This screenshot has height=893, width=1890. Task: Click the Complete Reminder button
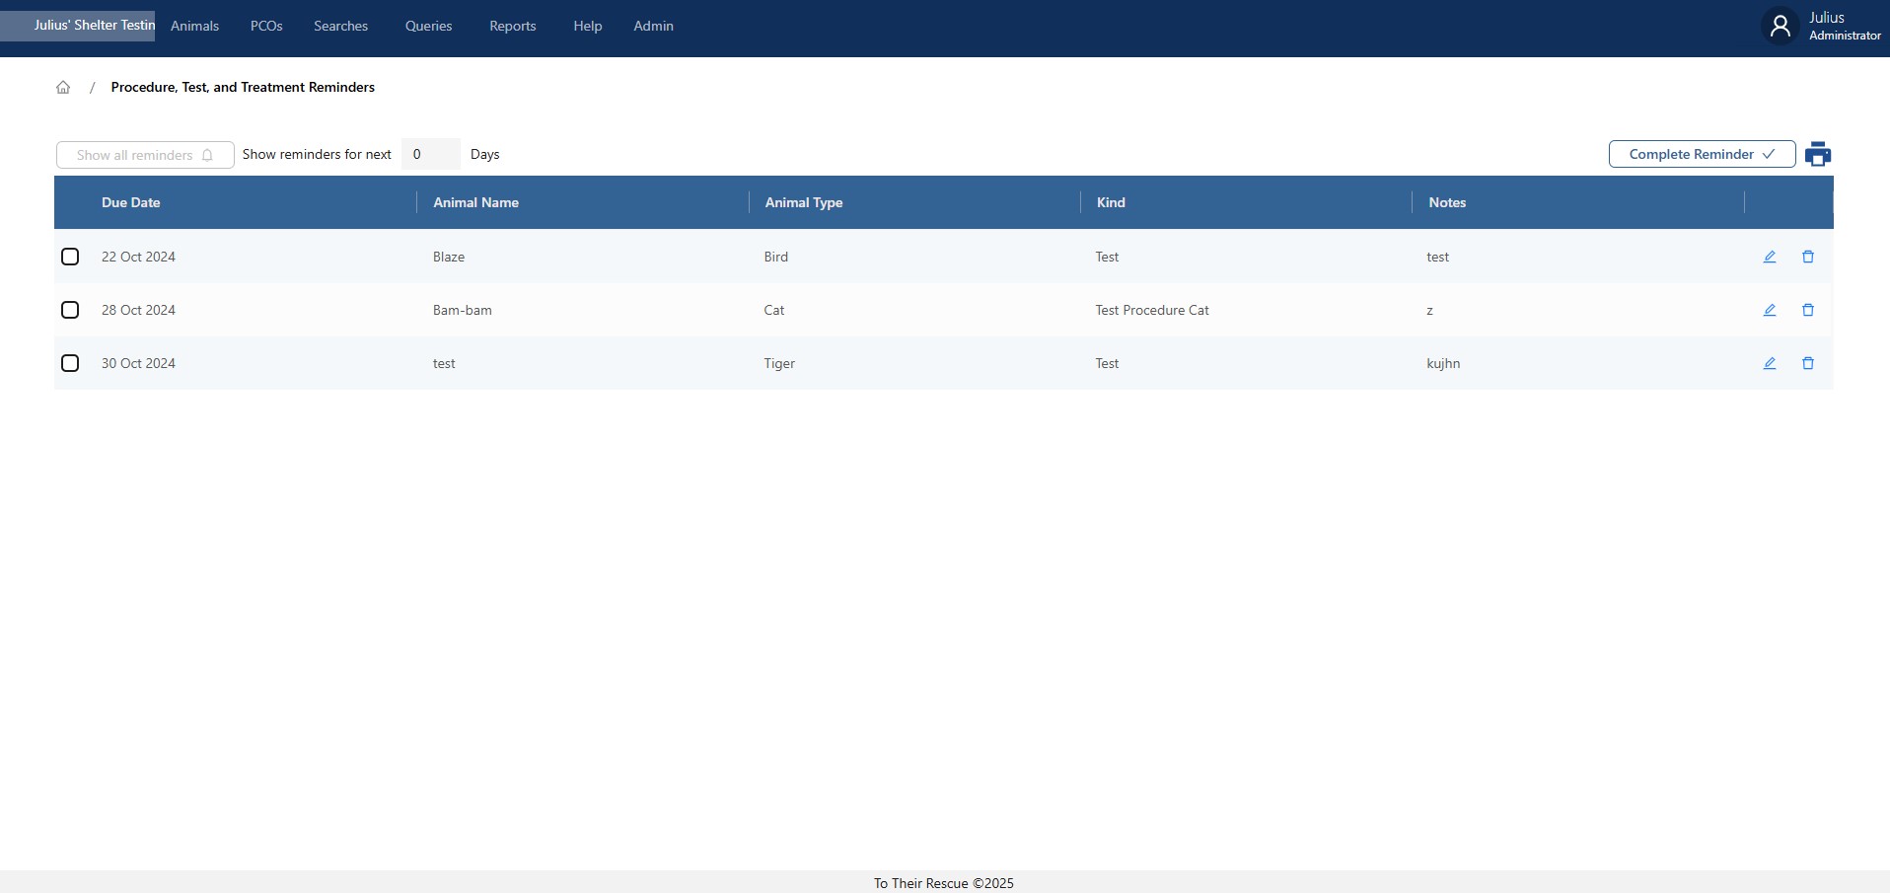point(1701,154)
